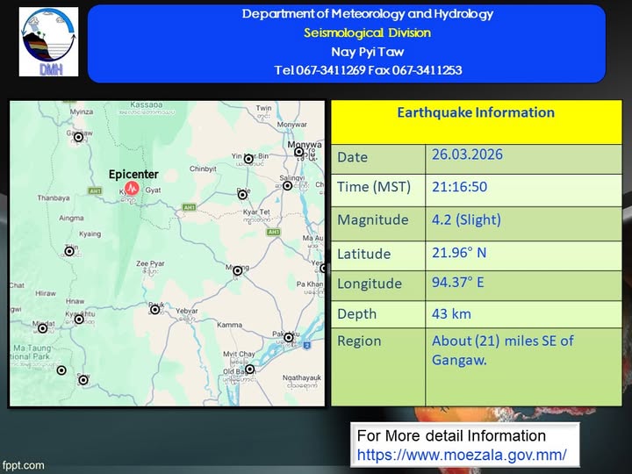
Task: Click the Depth value 43 km
Action: click(x=453, y=312)
